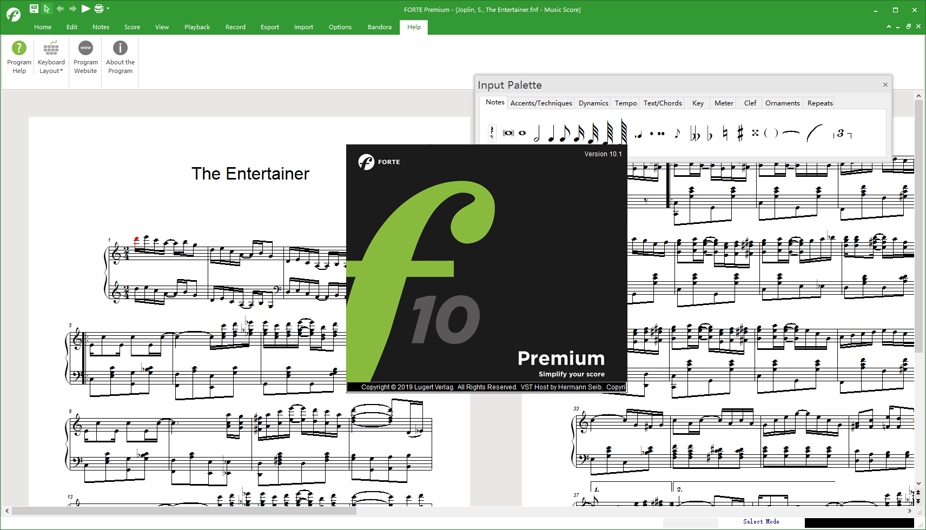Redo with the right arrow icon
Viewport: 926px width, 530px height.
[x=73, y=9]
